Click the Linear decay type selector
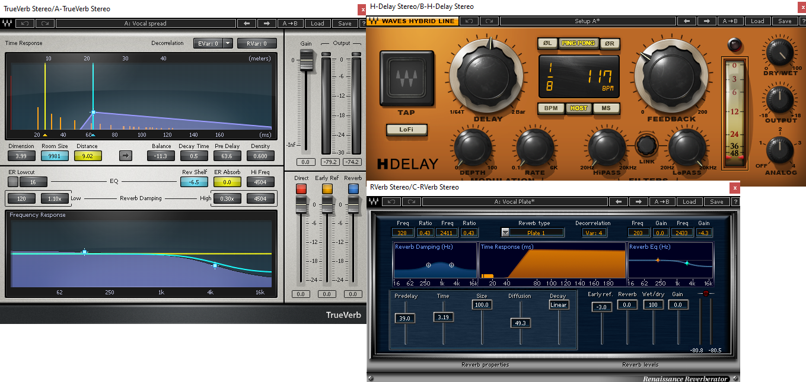 tap(559, 305)
